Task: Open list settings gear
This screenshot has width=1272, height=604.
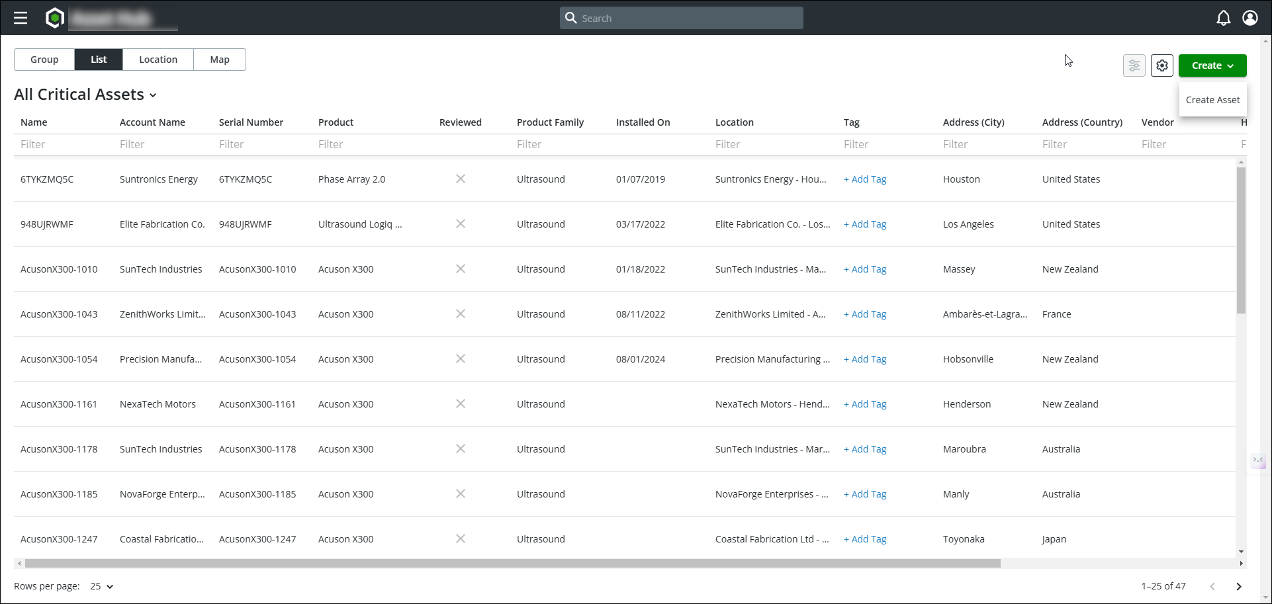Action: 1162,65
